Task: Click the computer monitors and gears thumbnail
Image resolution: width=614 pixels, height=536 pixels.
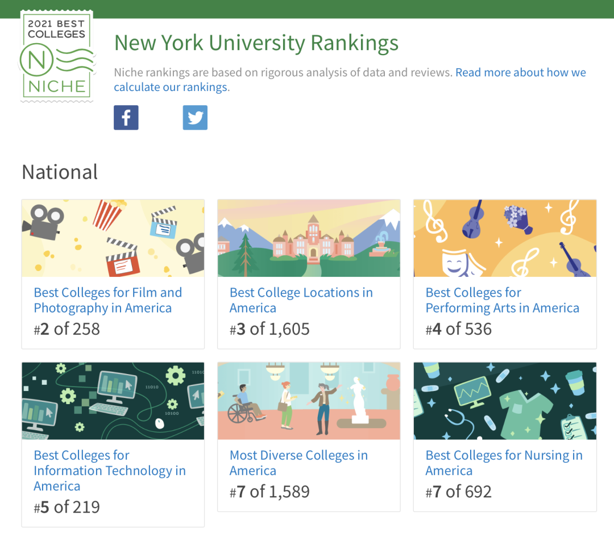Action: [113, 401]
